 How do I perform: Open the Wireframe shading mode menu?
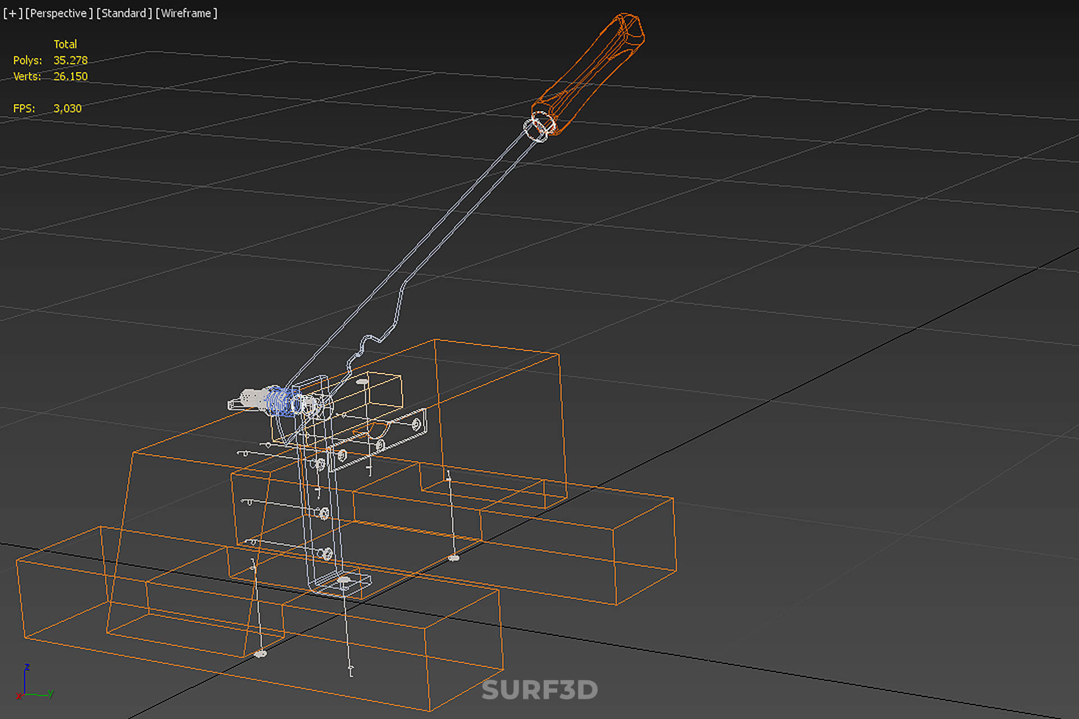coord(186,13)
